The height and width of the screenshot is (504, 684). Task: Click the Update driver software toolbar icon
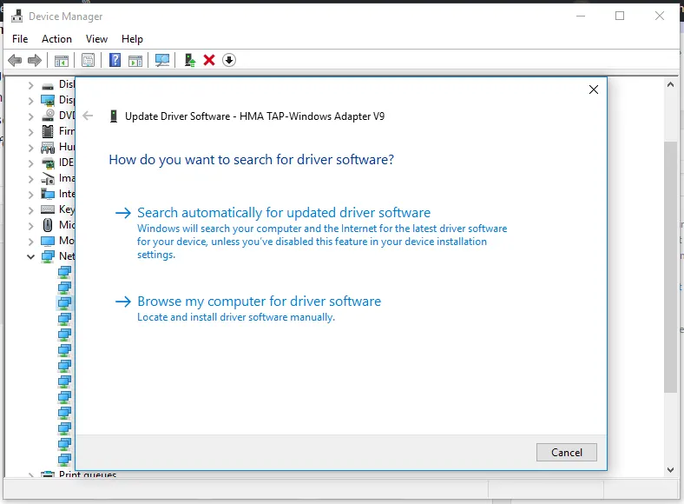190,60
